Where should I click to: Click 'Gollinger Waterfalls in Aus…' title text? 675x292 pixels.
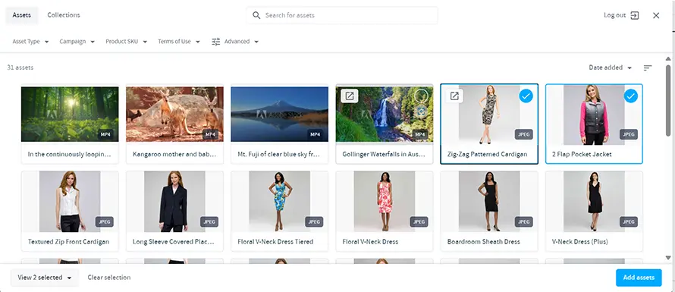(x=383, y=154)
